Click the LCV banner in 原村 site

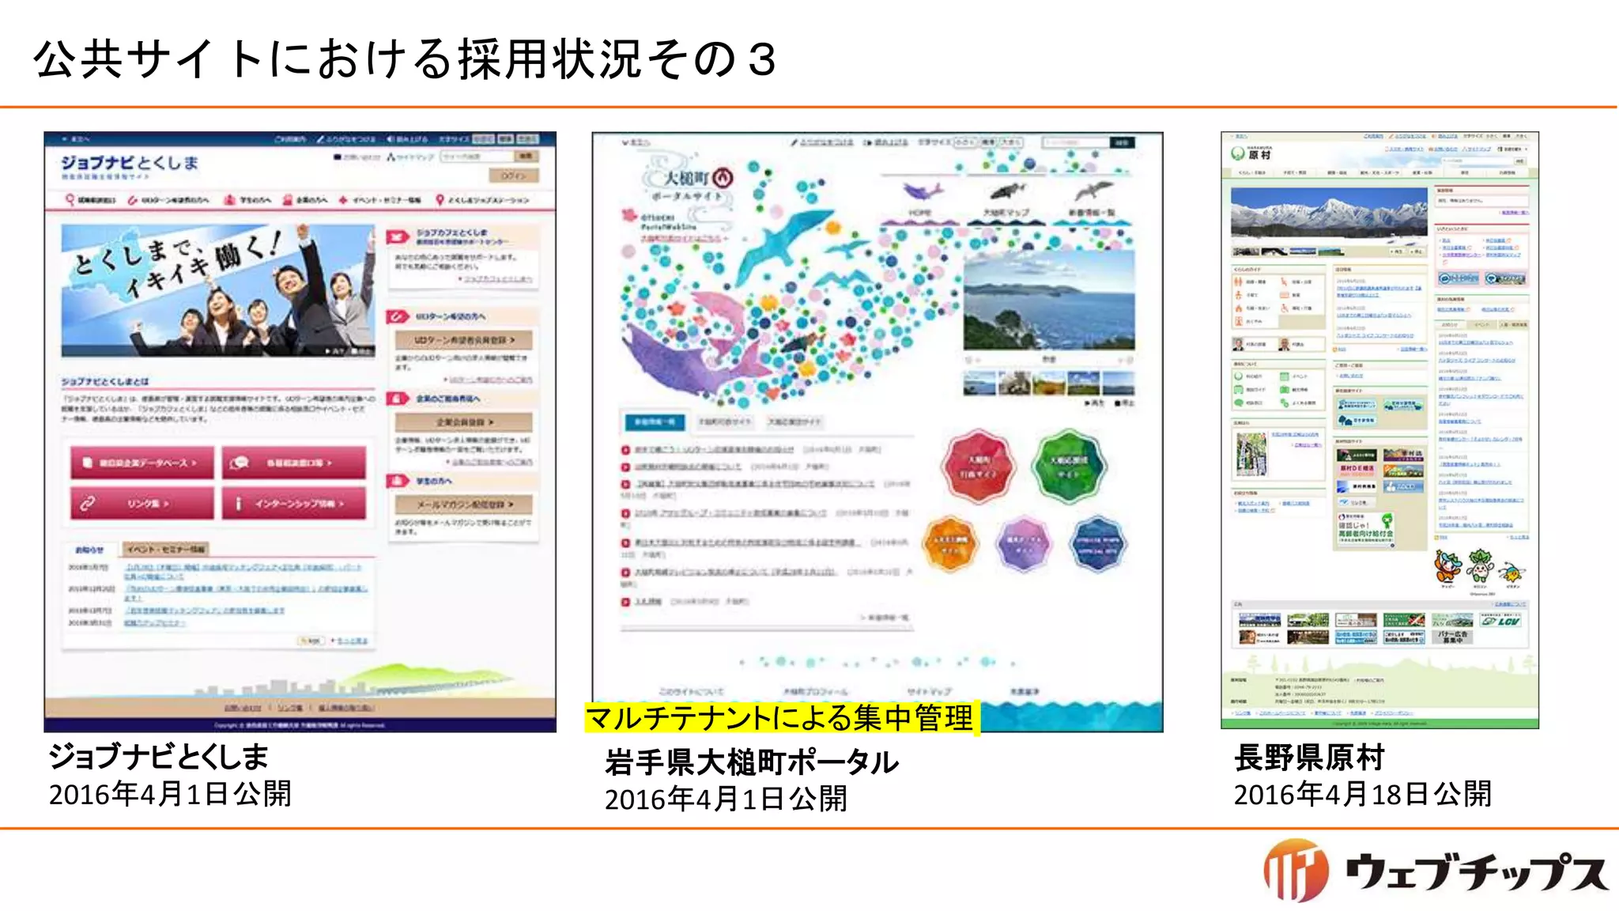click(1501, 621)
